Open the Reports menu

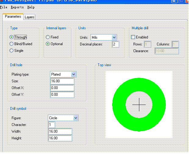(17, 7)
